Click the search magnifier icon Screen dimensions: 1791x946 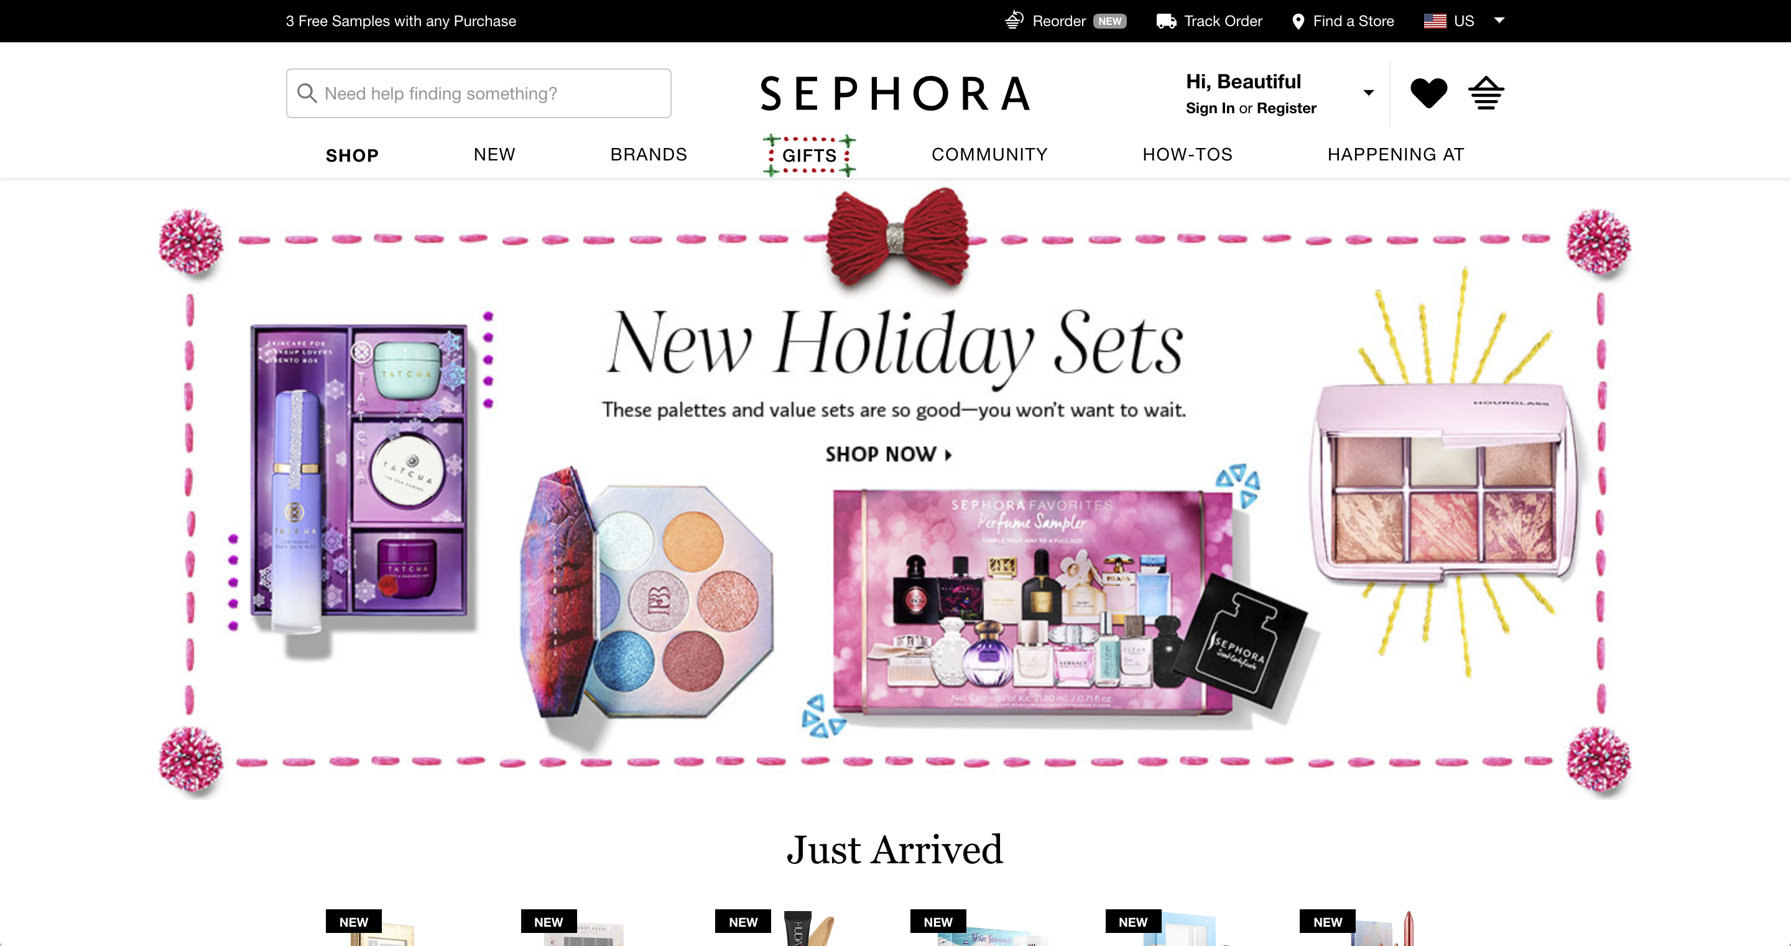[x=307, y=93]
